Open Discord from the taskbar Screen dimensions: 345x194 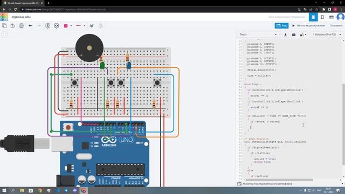pyautogui.click(x=75, y=190)
